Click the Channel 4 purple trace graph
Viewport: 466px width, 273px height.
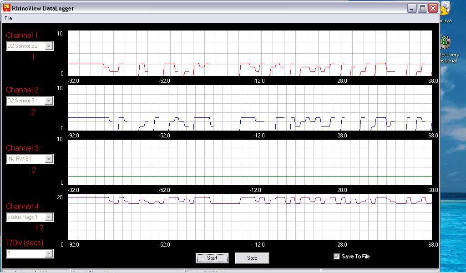click(x=250, y=217)
